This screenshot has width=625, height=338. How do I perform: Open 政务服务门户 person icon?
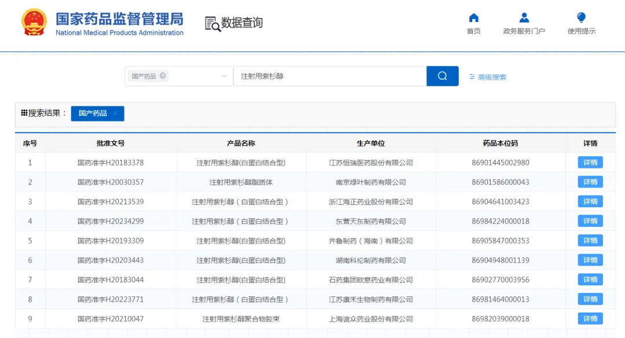(x=524, y=18)
